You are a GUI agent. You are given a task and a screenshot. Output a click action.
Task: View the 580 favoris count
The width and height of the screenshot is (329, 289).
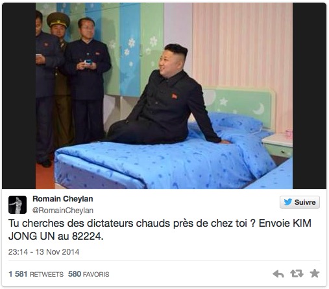(x=75, y=274)
